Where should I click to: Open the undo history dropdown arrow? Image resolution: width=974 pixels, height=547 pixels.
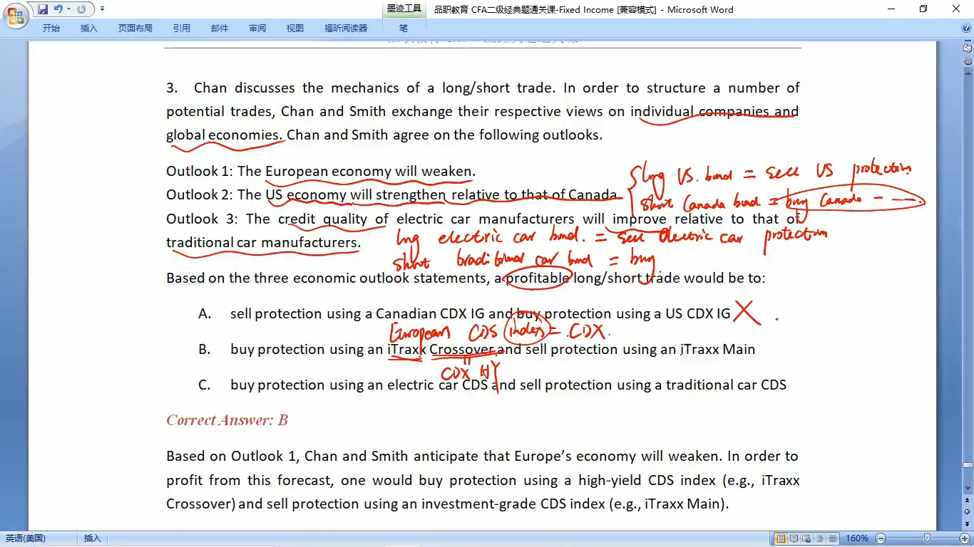coord(68,9)
